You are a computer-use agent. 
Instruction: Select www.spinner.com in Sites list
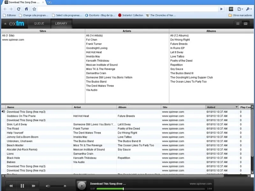(13, 39)
